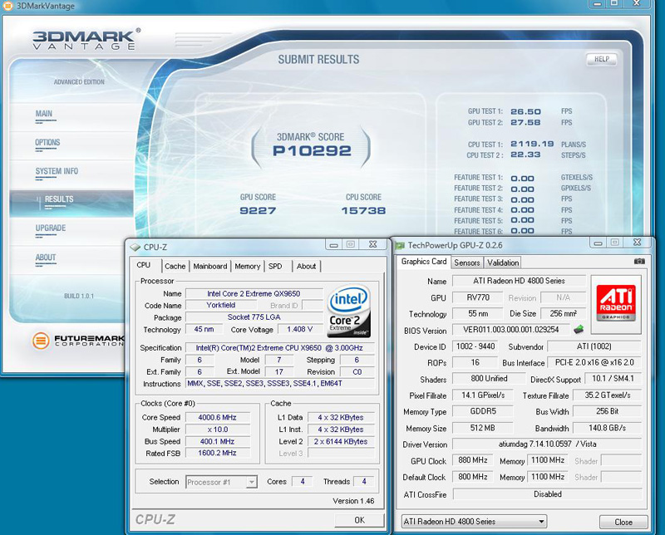Click the Intel Core 2 Extreme logo

pyautogui.click(x=349, y=311)
